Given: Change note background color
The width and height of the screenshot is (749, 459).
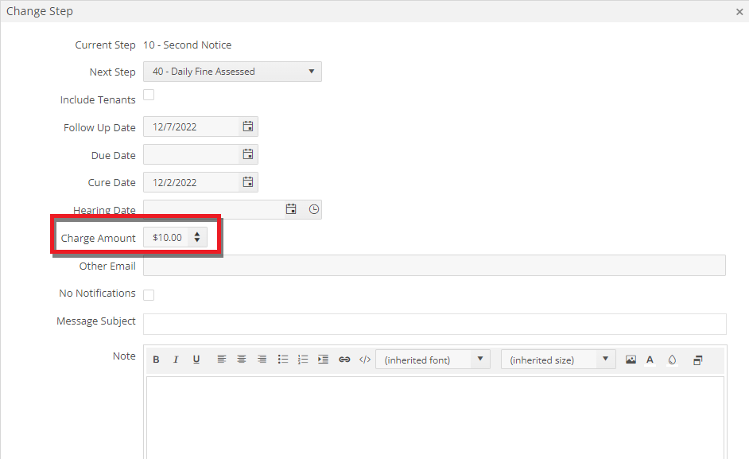Looking at the screenshot, I should pyautogui.click(x=672, y=360).
